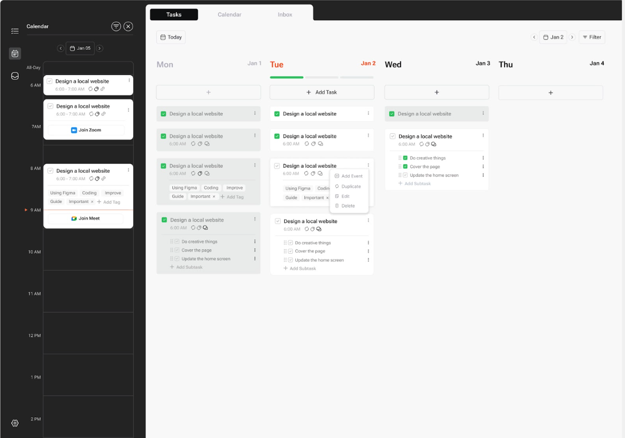Check Tuesday's Cover the page subtask
Image resolution: width=625 pixels, height=438 pixels.
[290, 251]
